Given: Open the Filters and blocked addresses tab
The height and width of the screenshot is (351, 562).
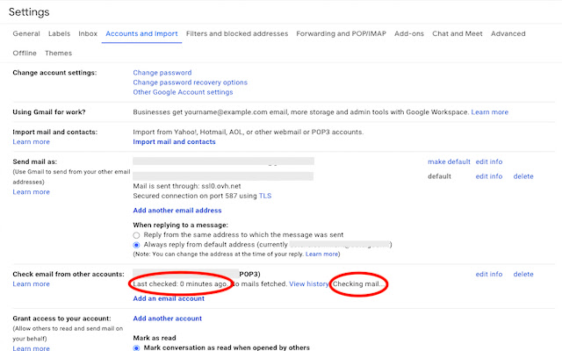Looking at the screenshot, I should pos(237,33).
